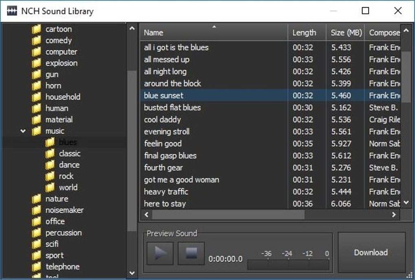The width and height of the screenshot is (415, 280).
Task: Download the blue sunset sound
Action: [371, 252]
